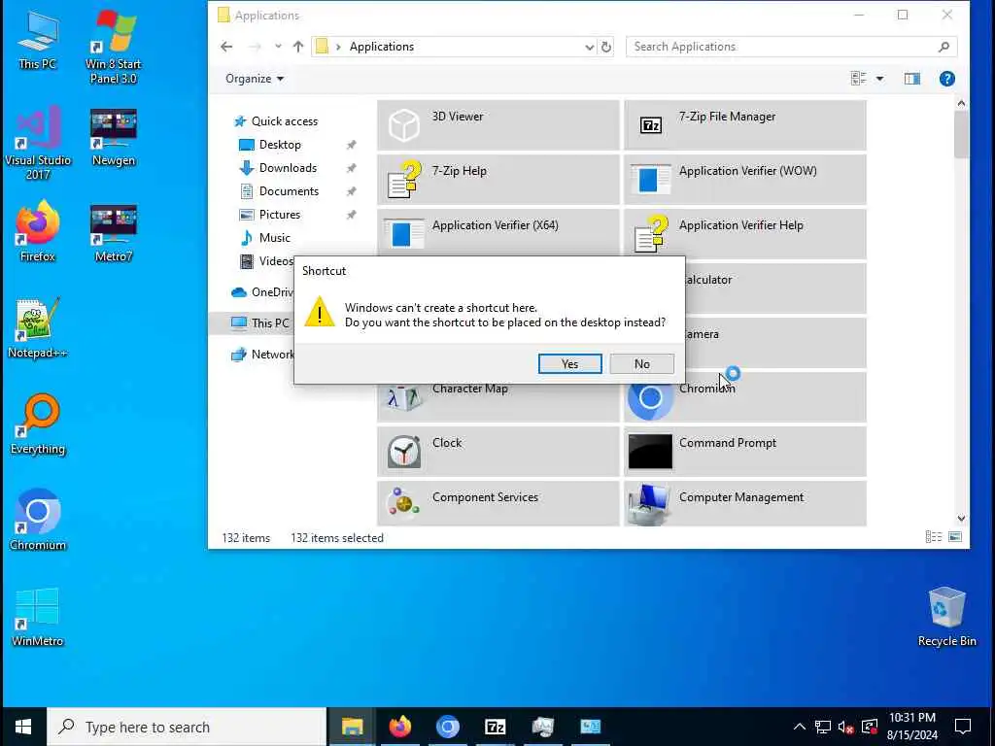Image resolution: width=995 pixels, height=746 pixels.
Task: Open the 3D Viewer application entry
Action: (498, 125)
